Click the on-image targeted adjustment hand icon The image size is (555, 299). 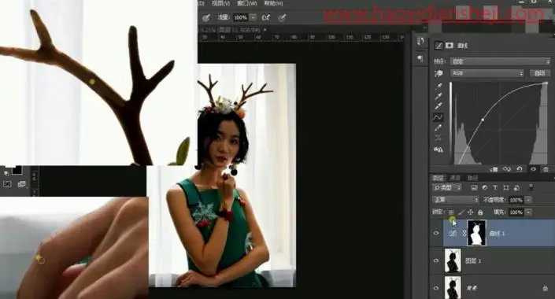pyautogui.click(x=438, y=73)
